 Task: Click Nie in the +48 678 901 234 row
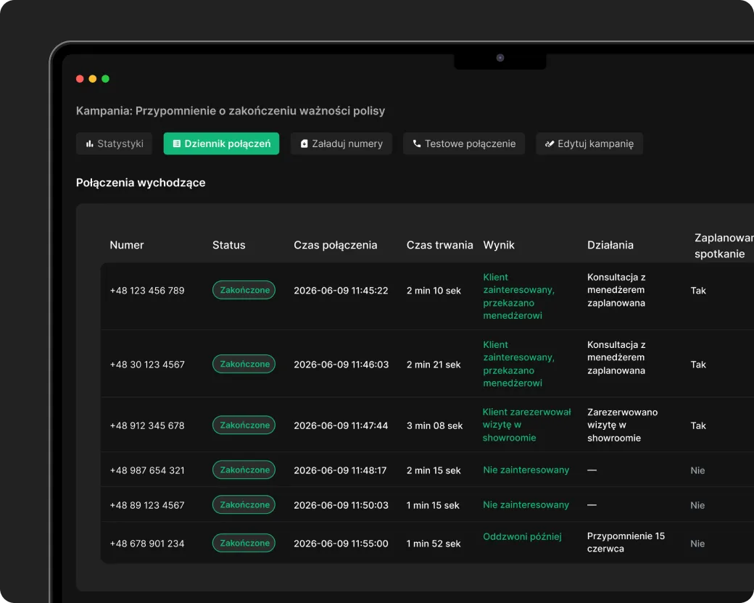coord(697,544)
